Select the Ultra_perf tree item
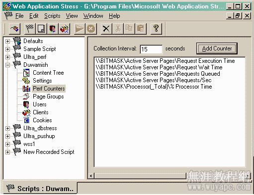The width and height of the screenshot is (254, 195). [35, 57]
